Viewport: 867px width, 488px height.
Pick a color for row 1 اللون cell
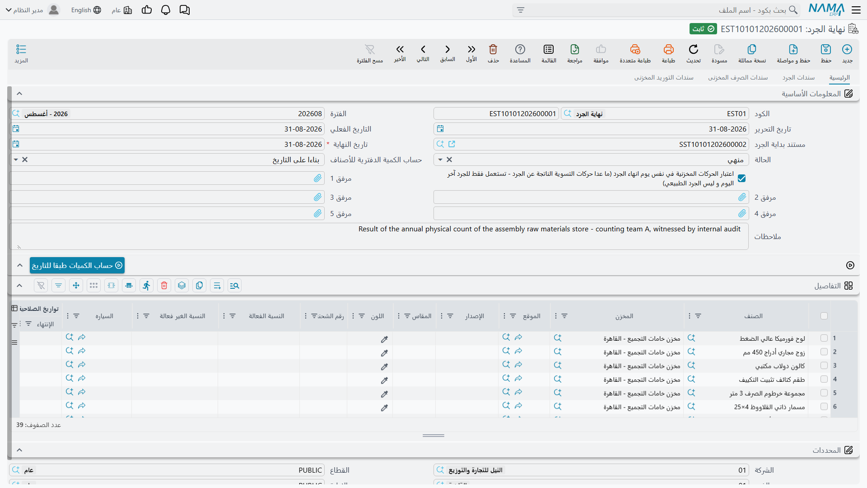tap(384, 339)
